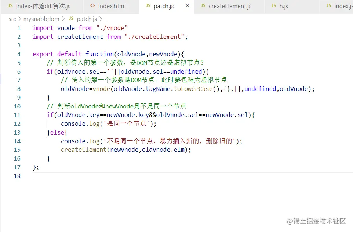Click the JS icon in the breadcrumb bar
Viewport: 353px width, 232px height.
pyautogui.click(x=71, y=19)
